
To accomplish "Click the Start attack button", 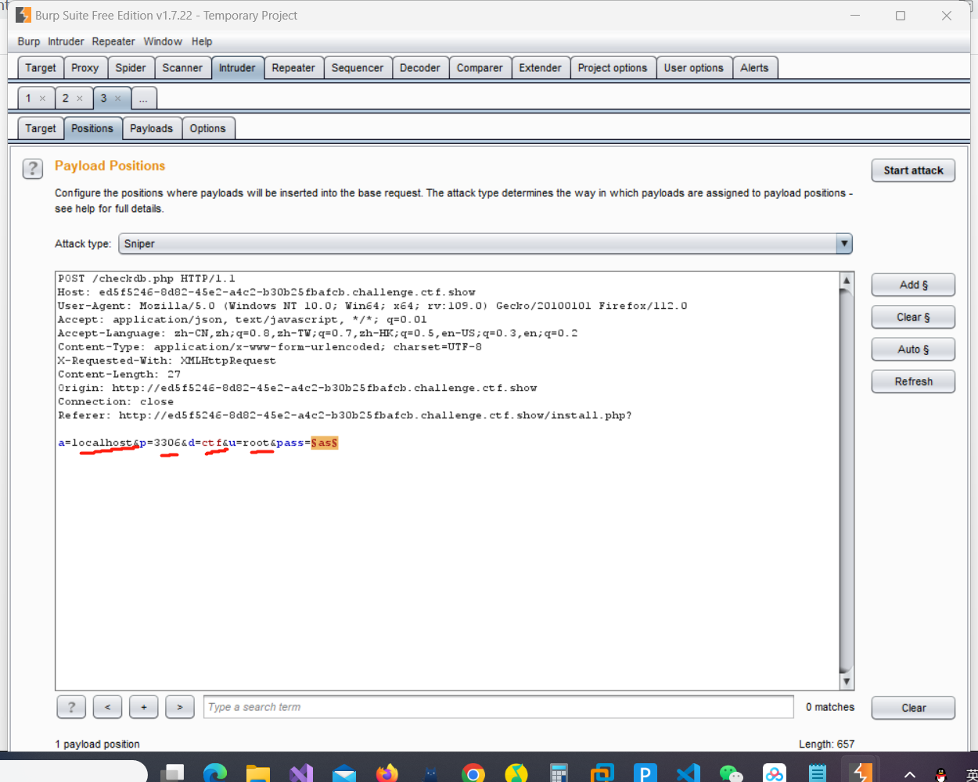I will [x=913, y=170].
